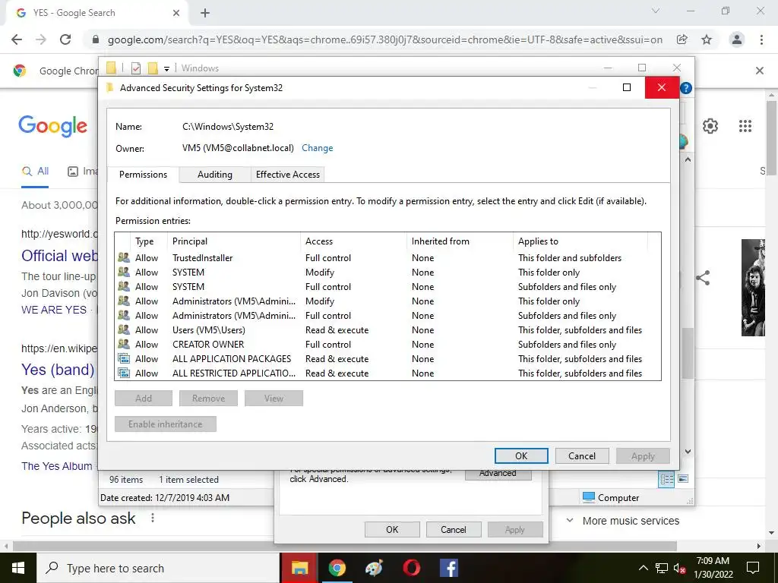
Task: Click Explorer help question mark icon
Action: point(686,88)
